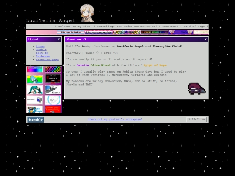Image resolution: width=235 pixels, height=176 pixels.
Task: Click the 'She/They | taken' line
Action: pyautogui.click(x=92, y=53)
